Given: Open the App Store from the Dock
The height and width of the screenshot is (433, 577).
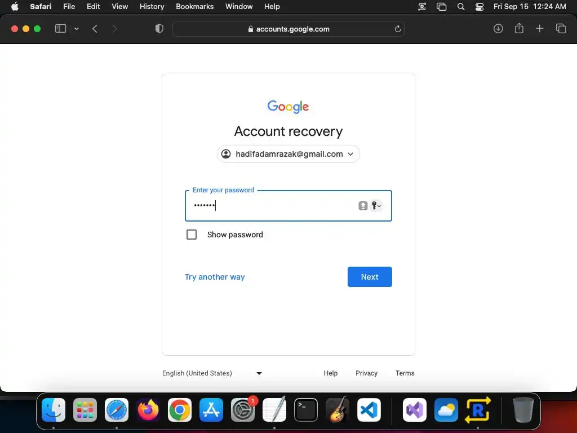Looking at the screenshot, I should click(211, 410).
